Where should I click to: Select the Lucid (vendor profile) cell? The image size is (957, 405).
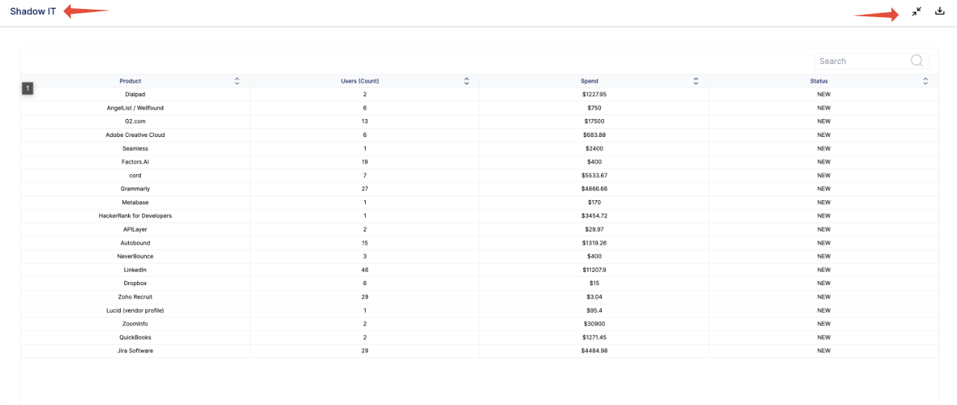tap(135, 310)
